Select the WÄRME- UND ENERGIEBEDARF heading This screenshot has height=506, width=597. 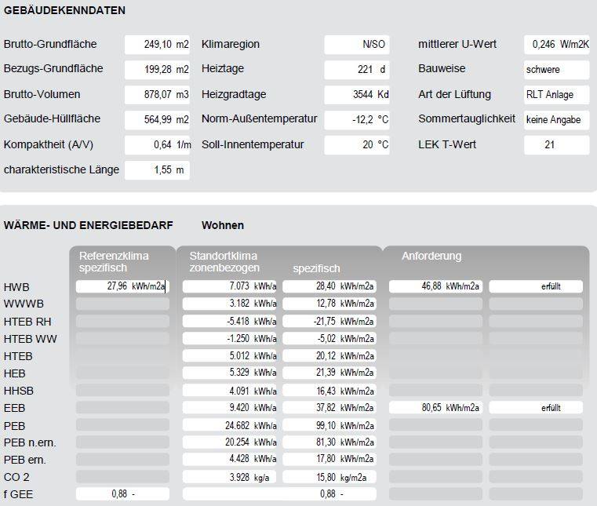(x=89, y=225)
